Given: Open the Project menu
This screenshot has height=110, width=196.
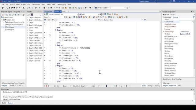Looking at the screenshot, I should (x=23, y=4).
